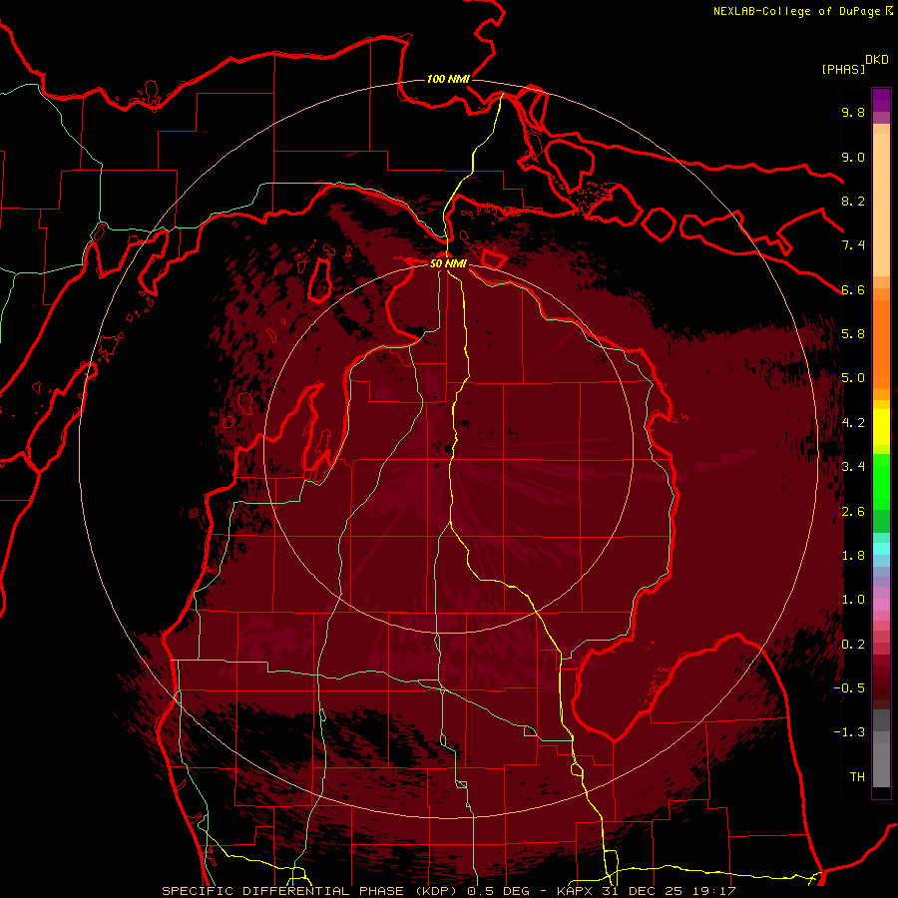Click the SPECIFIC DIFFERENTIAL PHASE (KDP) caption

click(311, 891)
